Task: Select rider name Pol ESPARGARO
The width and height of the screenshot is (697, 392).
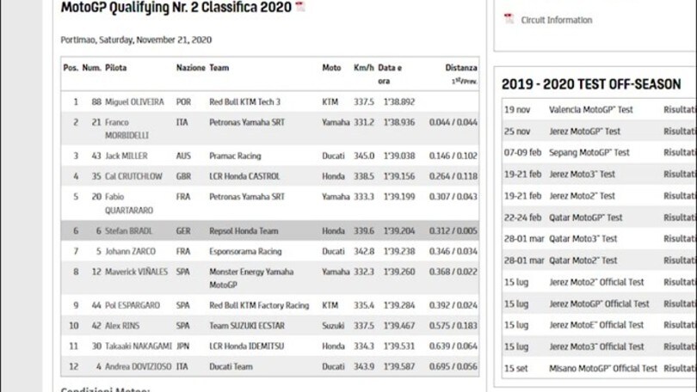Action: 133,305
